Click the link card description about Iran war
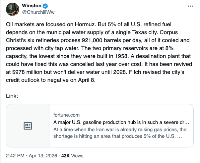Viewport: 200px width, 163px height. (x=120, y=133)
